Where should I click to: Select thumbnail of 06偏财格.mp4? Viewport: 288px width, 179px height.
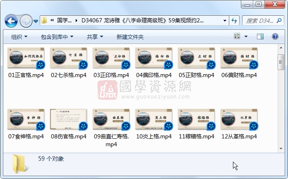pos(239,58)
